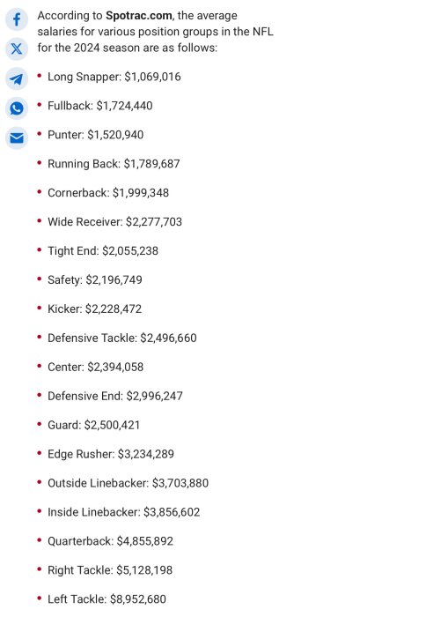Select the Kicker salary line

tap(94, 308)
